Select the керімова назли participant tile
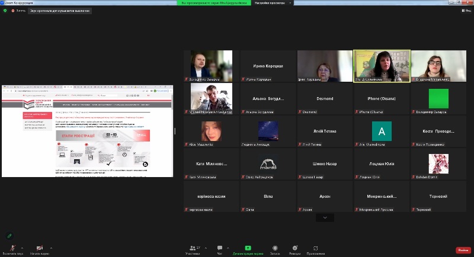 click(x=212, y=196)
